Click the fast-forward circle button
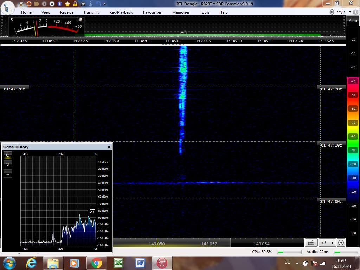 (341, 243)
